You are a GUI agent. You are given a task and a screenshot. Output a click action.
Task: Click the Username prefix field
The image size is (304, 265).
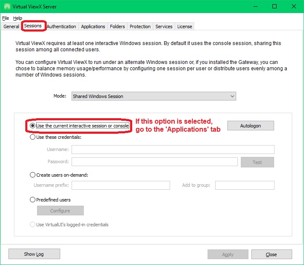(121, 185)
